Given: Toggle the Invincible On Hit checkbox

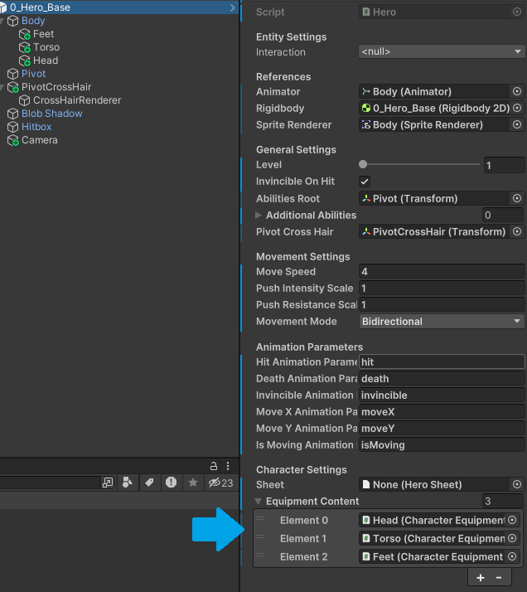Looking at the screenshot, I should coord(365,182).
